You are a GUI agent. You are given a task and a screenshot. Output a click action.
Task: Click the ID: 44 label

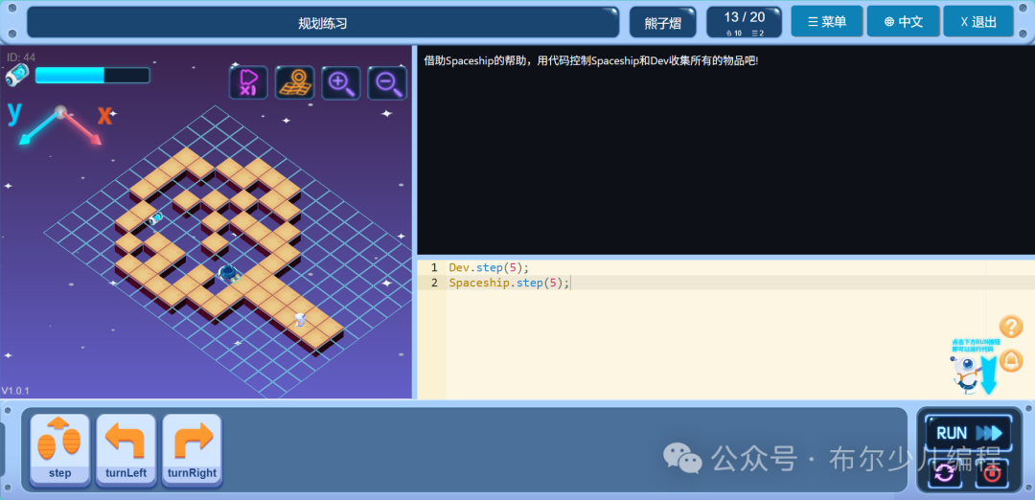(21, 57)
